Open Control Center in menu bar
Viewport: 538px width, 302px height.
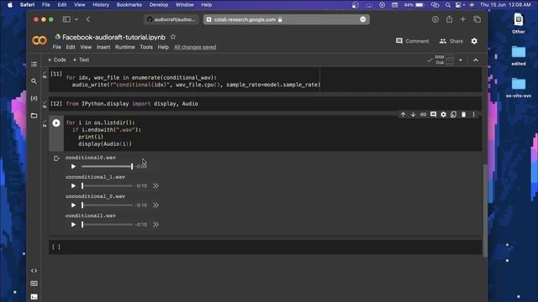click(459, 5)
